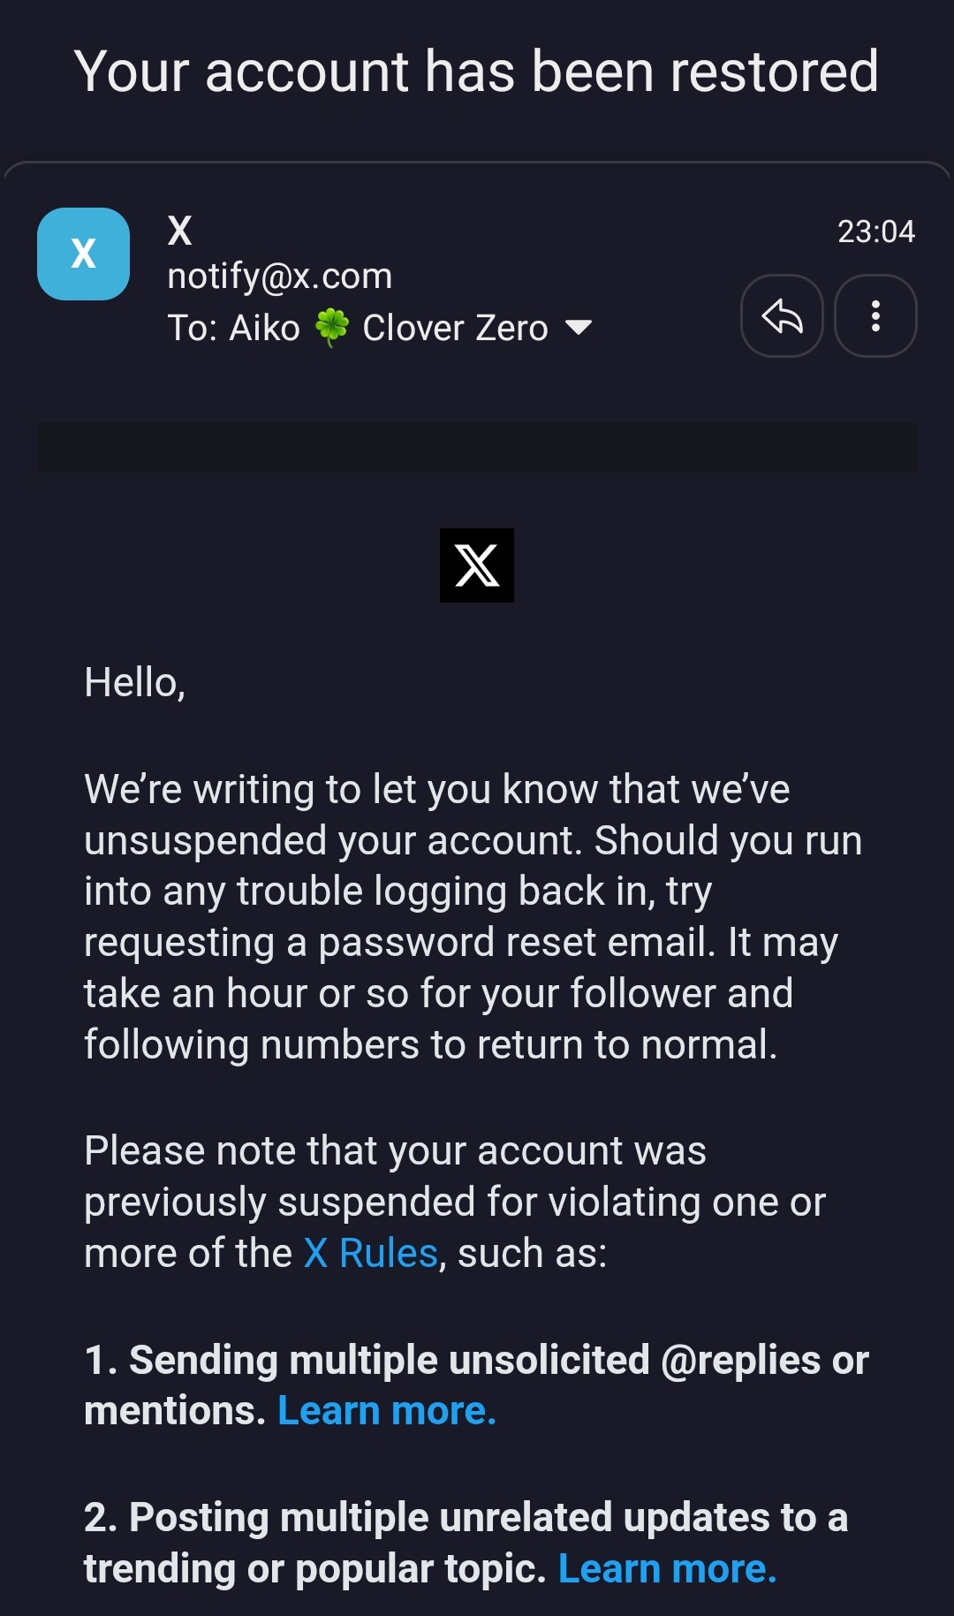Open the three-dot more options menu
The height and width of the screenshot is (1616, 954).
[x=875, y=316]
